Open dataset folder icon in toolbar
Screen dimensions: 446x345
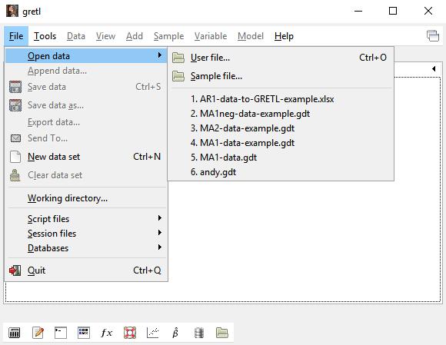pyautogui.click(x=222, y=333)
